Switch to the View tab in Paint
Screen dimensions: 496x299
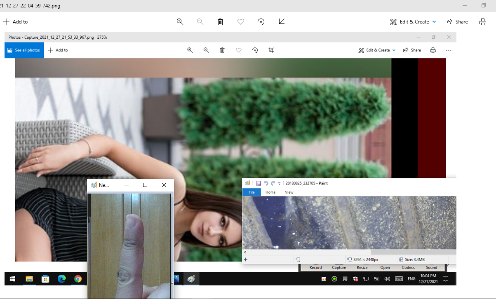point(289,192)
